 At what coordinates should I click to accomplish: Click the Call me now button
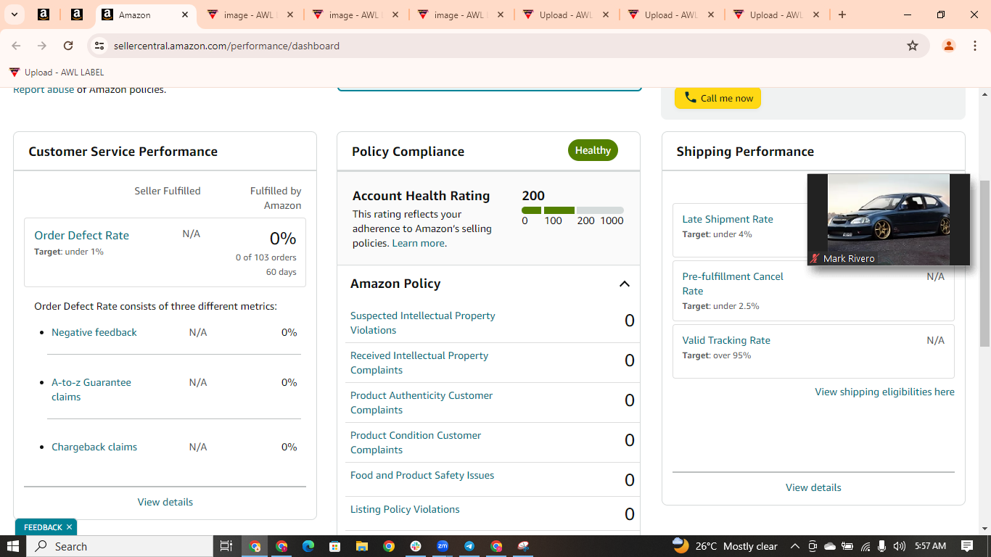pyautogui.click(x=717, y=98)
